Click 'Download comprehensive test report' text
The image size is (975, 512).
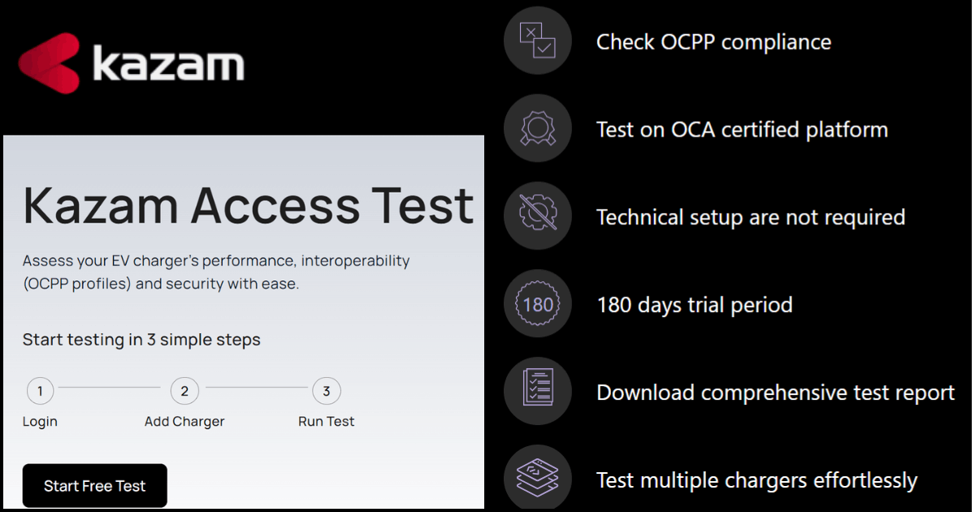775,393
